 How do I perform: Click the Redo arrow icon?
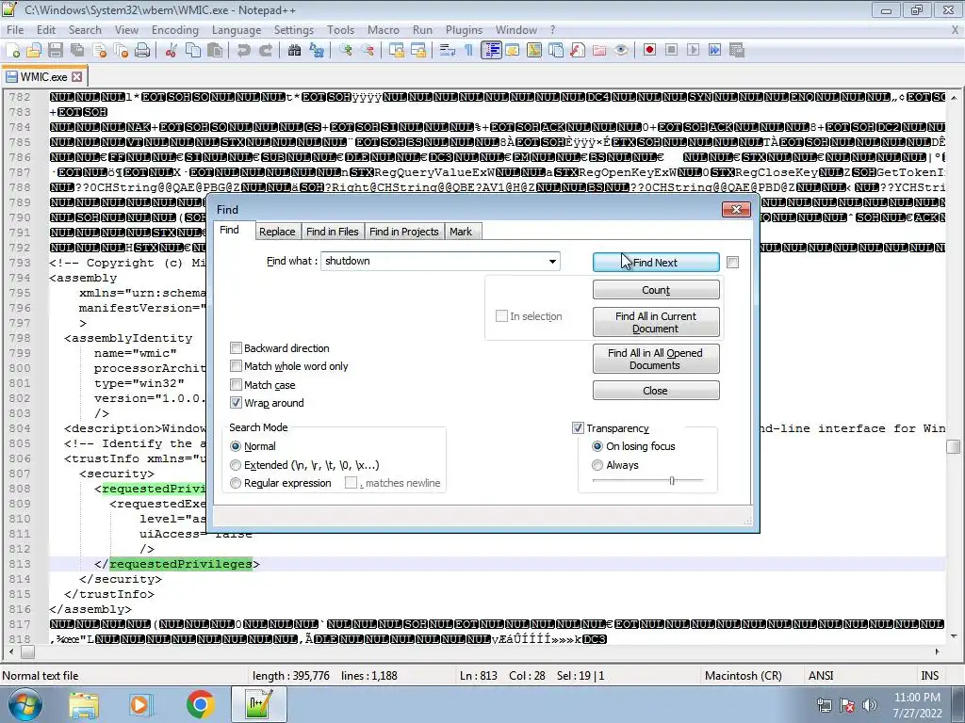(x=265, y=51)
